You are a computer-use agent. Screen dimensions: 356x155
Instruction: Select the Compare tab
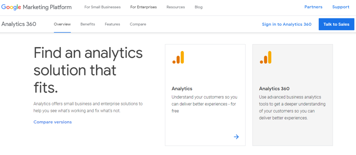[138, 24]
